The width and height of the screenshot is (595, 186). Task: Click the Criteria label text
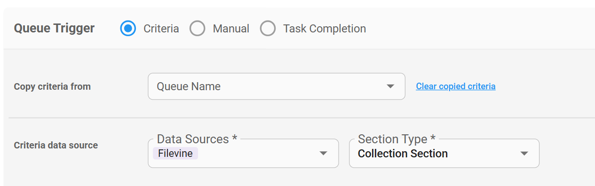pos(161,29)
